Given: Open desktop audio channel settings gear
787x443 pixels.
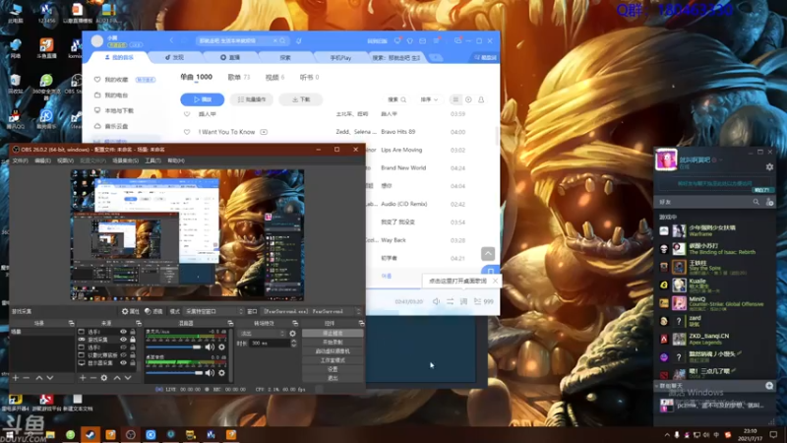Looking at the screenshot, I should pyautogui.click(x=222, y=373).
